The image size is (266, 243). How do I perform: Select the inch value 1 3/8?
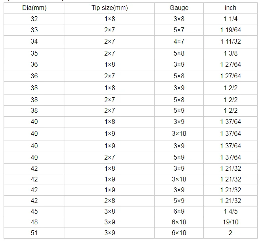tap(231, 54)
